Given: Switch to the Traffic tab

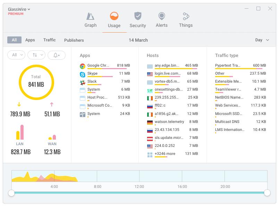Looking at the screenshot, I should tap(50, 40).
